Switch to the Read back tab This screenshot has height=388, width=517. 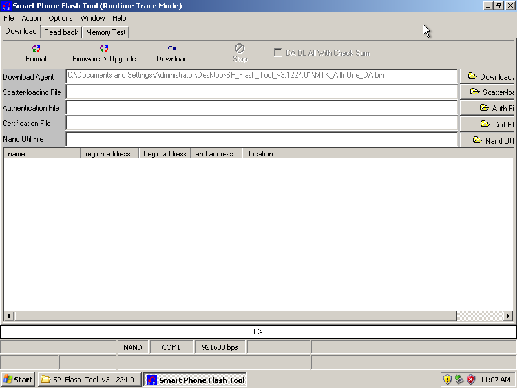coord(61,32)
